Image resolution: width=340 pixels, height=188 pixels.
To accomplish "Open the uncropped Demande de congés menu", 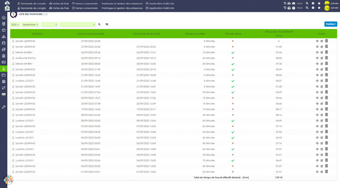I will click(32, 8).
